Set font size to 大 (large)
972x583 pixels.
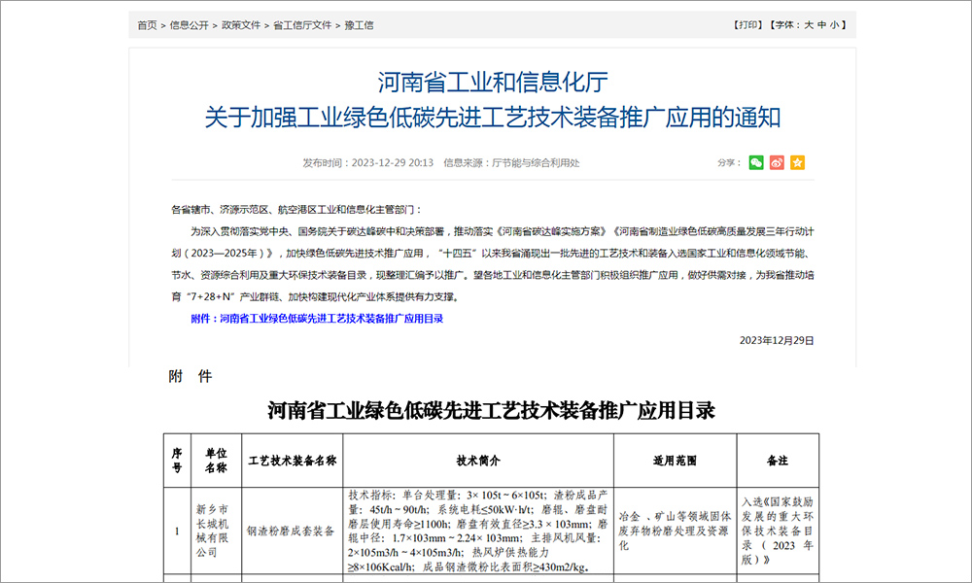tap(808, 23)
